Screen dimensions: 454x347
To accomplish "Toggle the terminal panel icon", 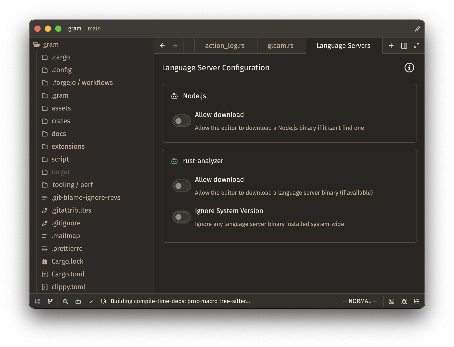I will coord(392,301).
